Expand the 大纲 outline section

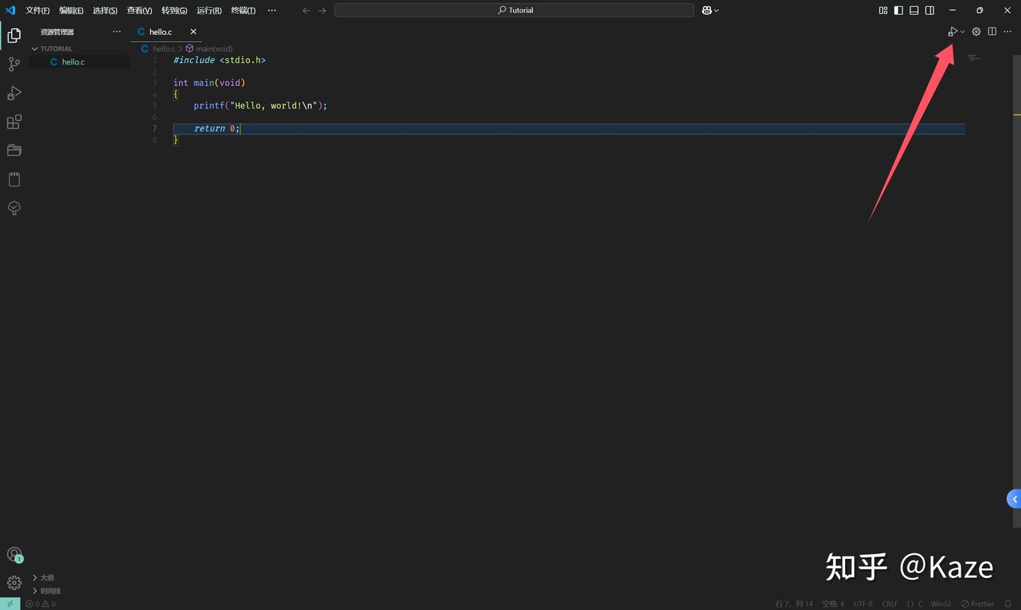[x=45, y=577]
